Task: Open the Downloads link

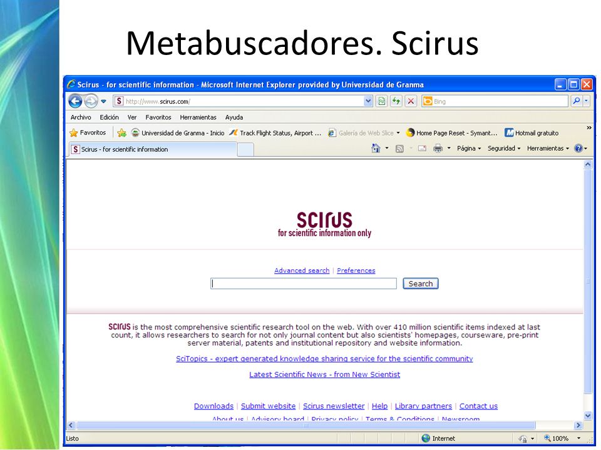Action: [213, 406]
